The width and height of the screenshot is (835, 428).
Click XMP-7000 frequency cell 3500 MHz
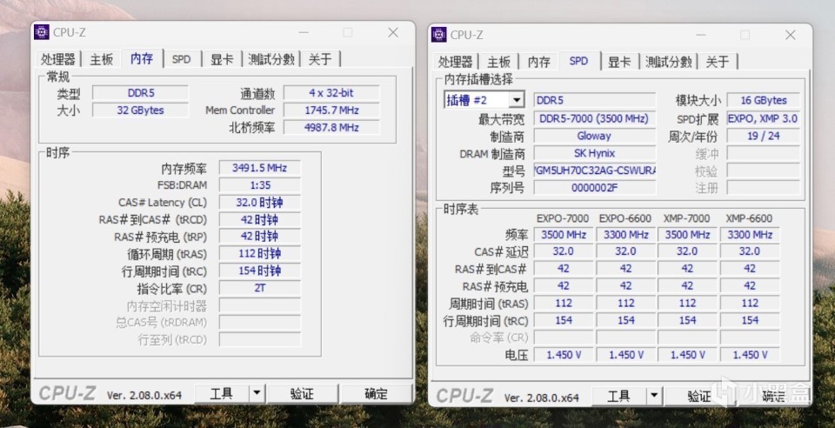(x=687, y=234)
